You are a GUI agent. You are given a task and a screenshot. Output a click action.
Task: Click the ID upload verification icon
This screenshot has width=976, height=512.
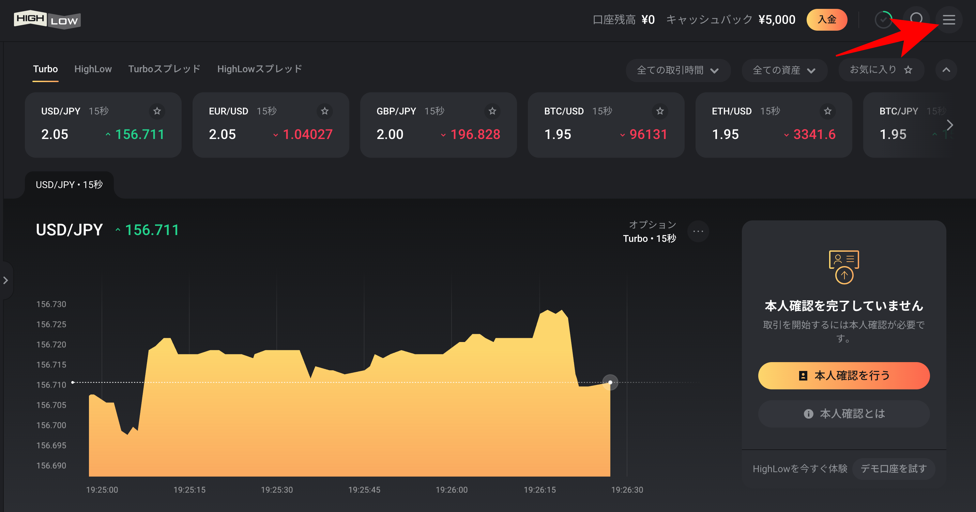[844, 267]
